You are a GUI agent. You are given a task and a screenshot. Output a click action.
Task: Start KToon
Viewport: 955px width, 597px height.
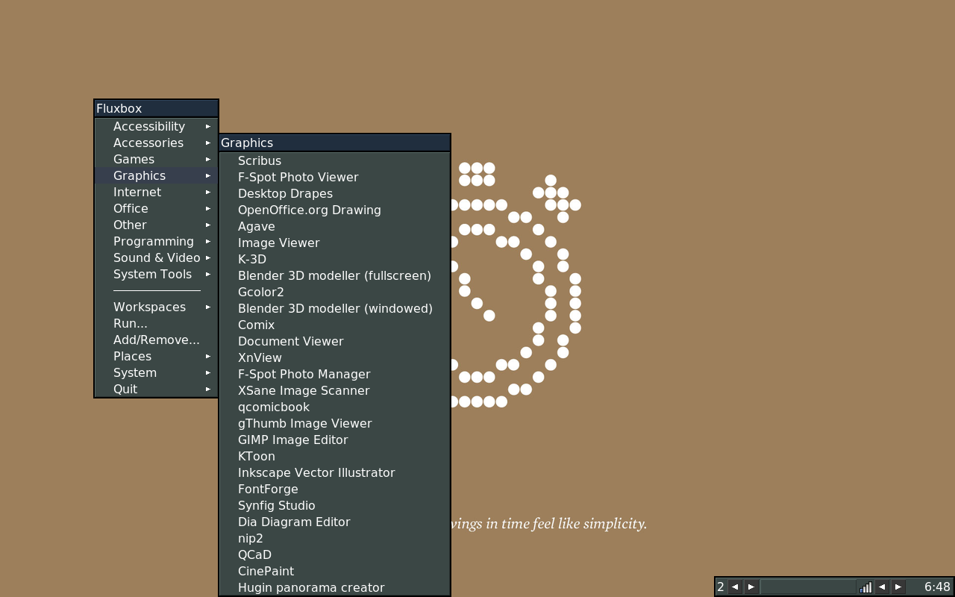tap(334, 456)
